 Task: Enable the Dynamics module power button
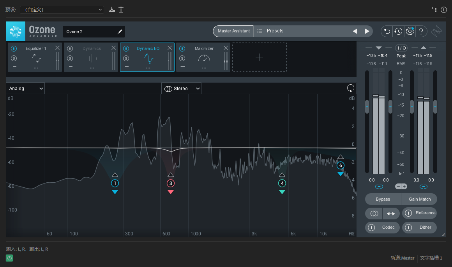[70, 48]
